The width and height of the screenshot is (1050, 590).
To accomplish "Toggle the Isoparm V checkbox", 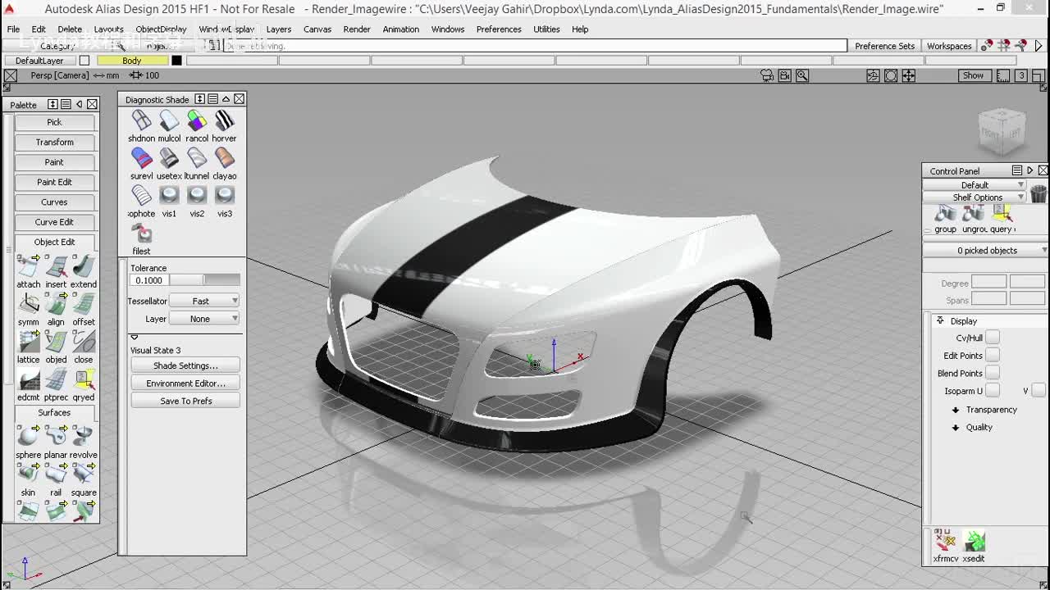I will [x=1039, y=391].
